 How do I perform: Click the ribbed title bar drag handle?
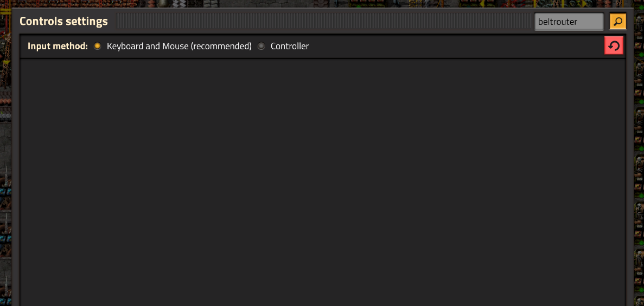323,21
